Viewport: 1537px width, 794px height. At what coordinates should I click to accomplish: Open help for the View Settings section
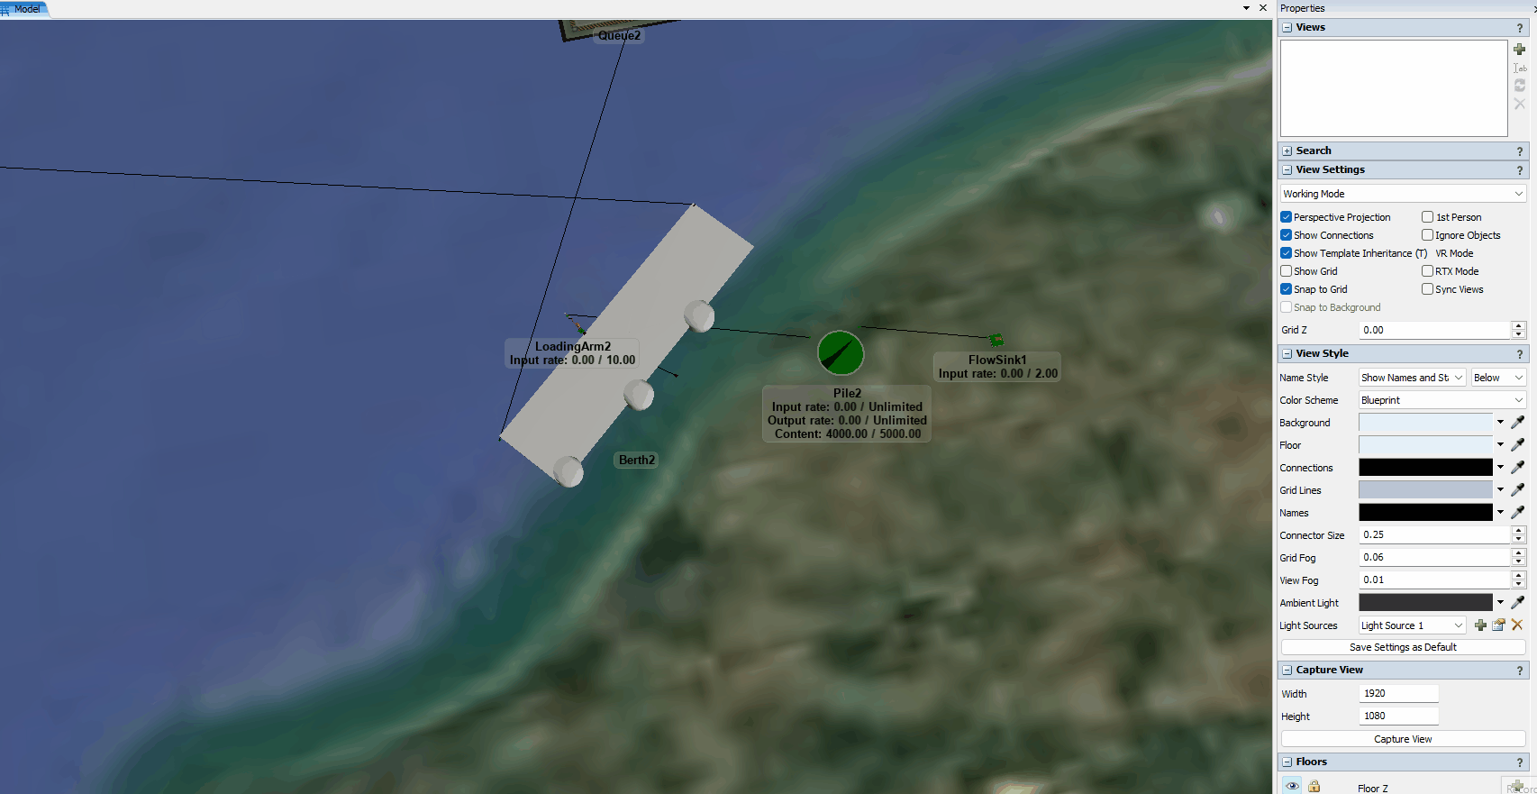click(1519, 170)
